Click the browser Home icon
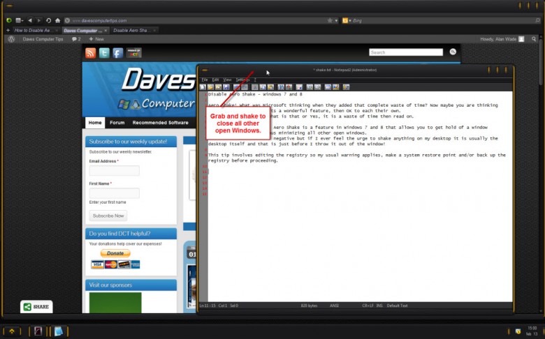 (58, 20)
